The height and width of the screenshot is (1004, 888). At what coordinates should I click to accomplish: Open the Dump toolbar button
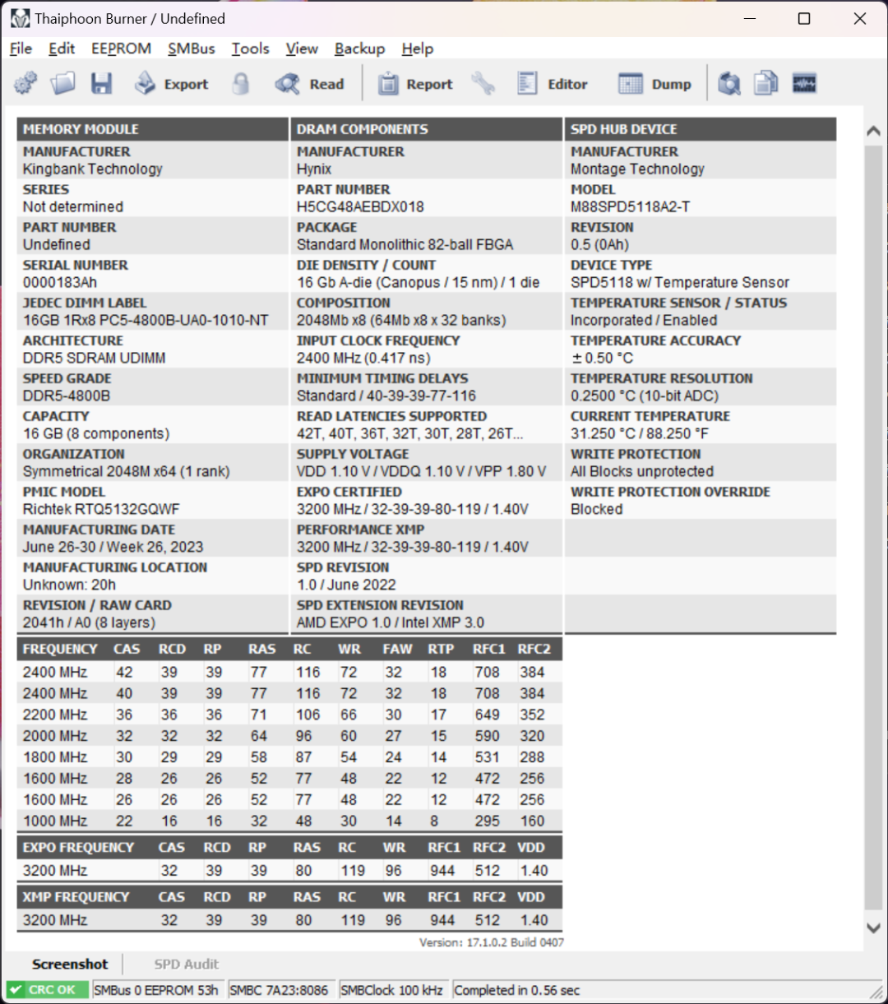pos(654,84)
